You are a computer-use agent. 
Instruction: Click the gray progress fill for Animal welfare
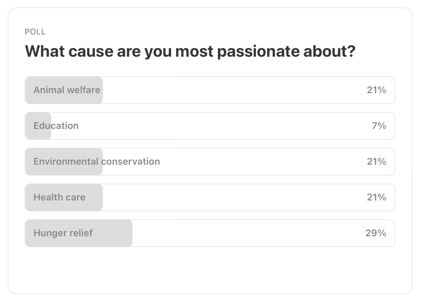pos(63,90)
